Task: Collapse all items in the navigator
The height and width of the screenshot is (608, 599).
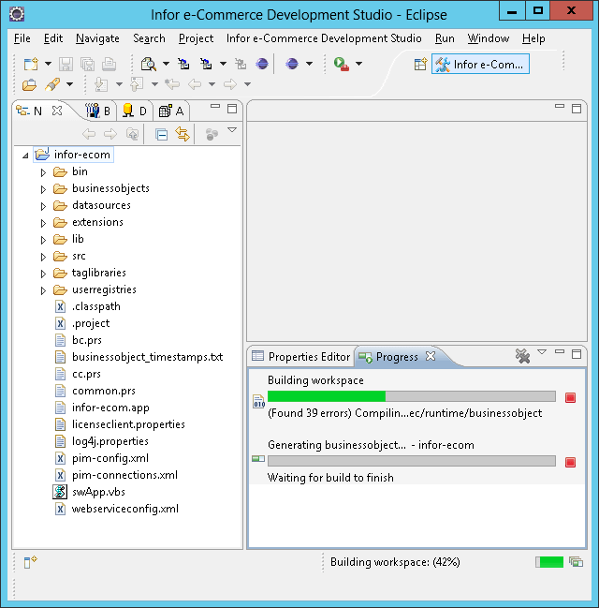Action: pos(161,134)
